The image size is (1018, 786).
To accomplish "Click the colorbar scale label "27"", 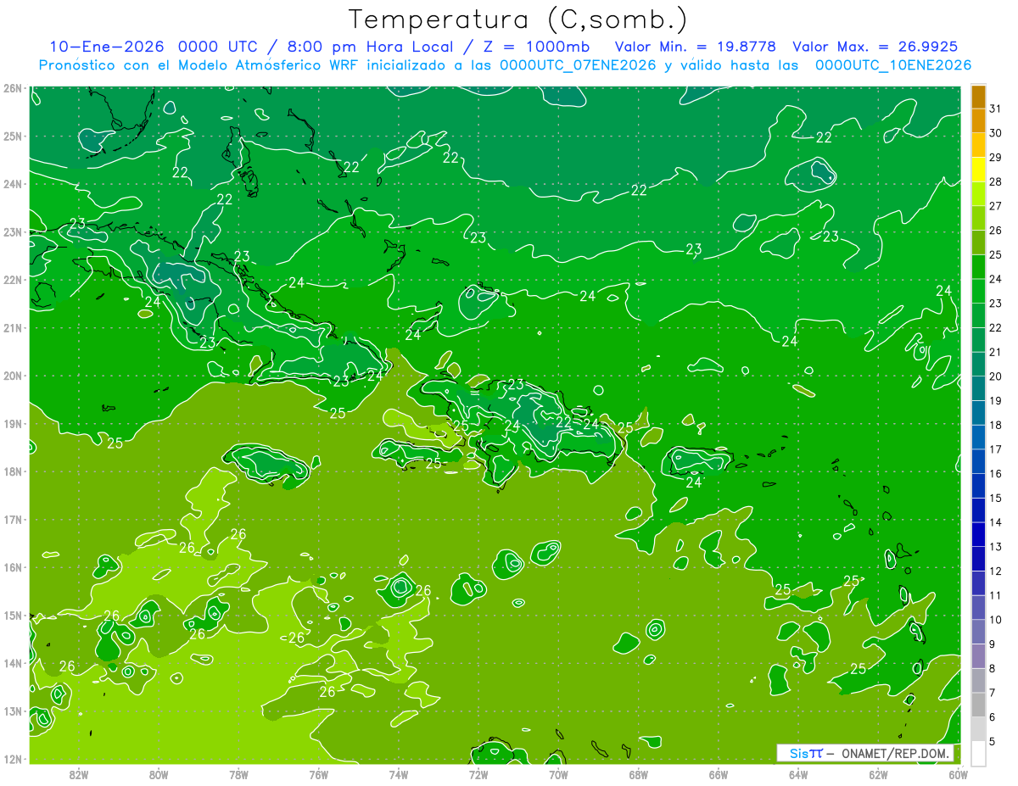I will point(996,206).
